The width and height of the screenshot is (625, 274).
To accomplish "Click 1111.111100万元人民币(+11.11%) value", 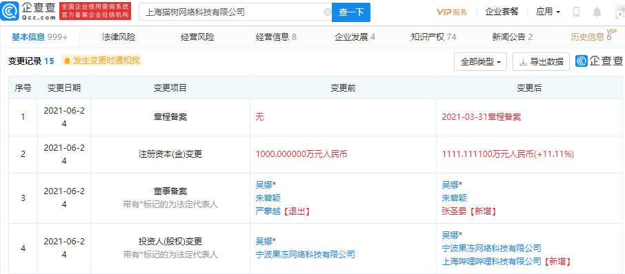I will 508,154.
